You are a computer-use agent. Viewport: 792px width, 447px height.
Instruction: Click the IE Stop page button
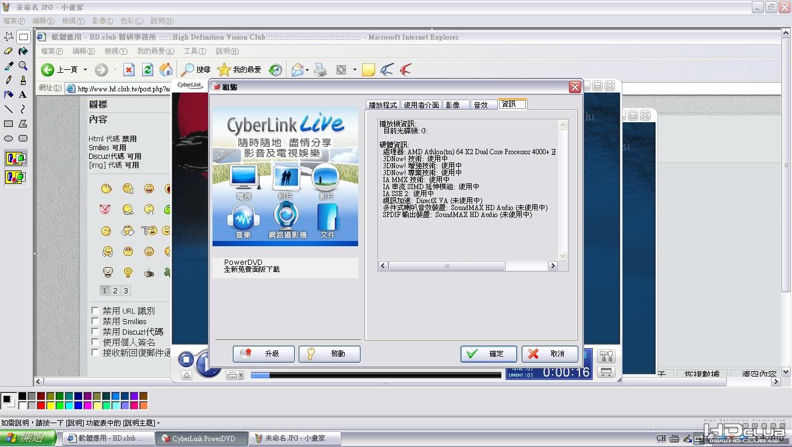pos(129,70)
